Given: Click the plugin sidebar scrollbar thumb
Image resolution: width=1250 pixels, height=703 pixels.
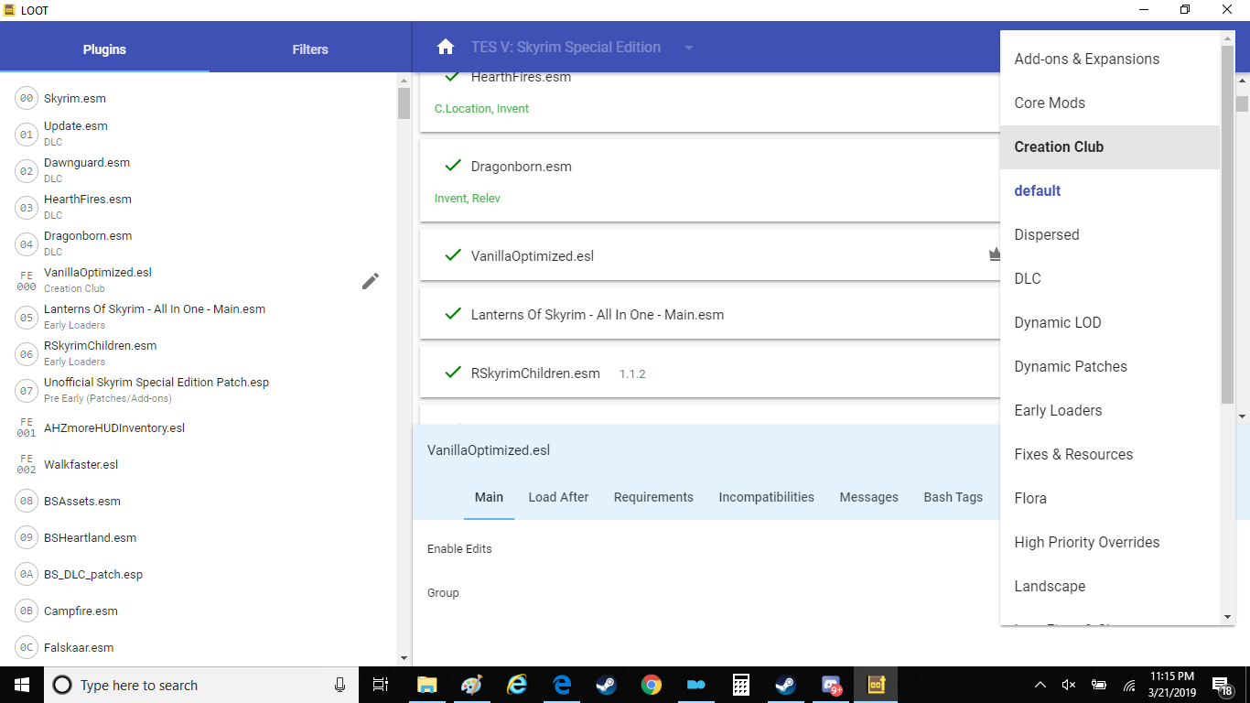Looking at the screenshot, I should [404, 103].
